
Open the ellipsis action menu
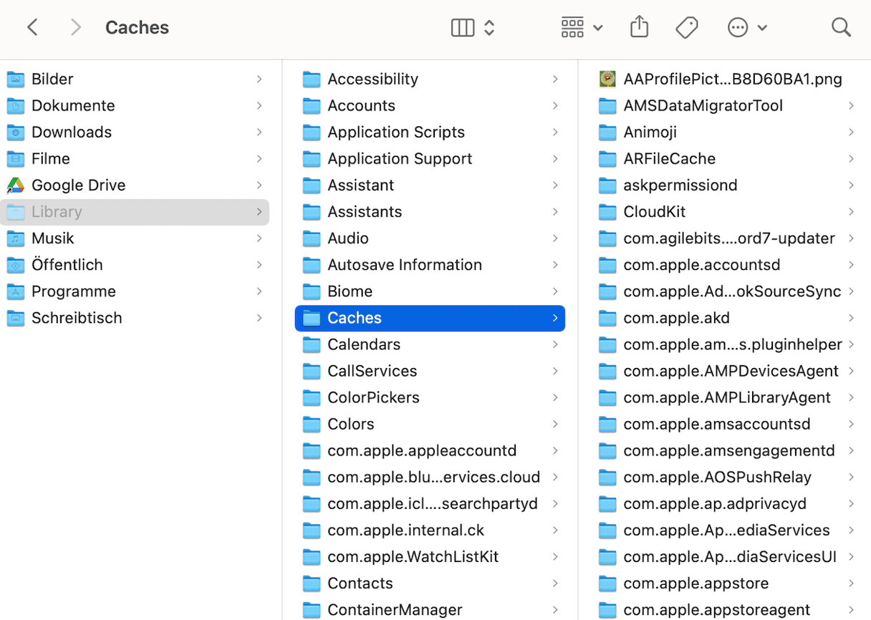pos(747,28)
